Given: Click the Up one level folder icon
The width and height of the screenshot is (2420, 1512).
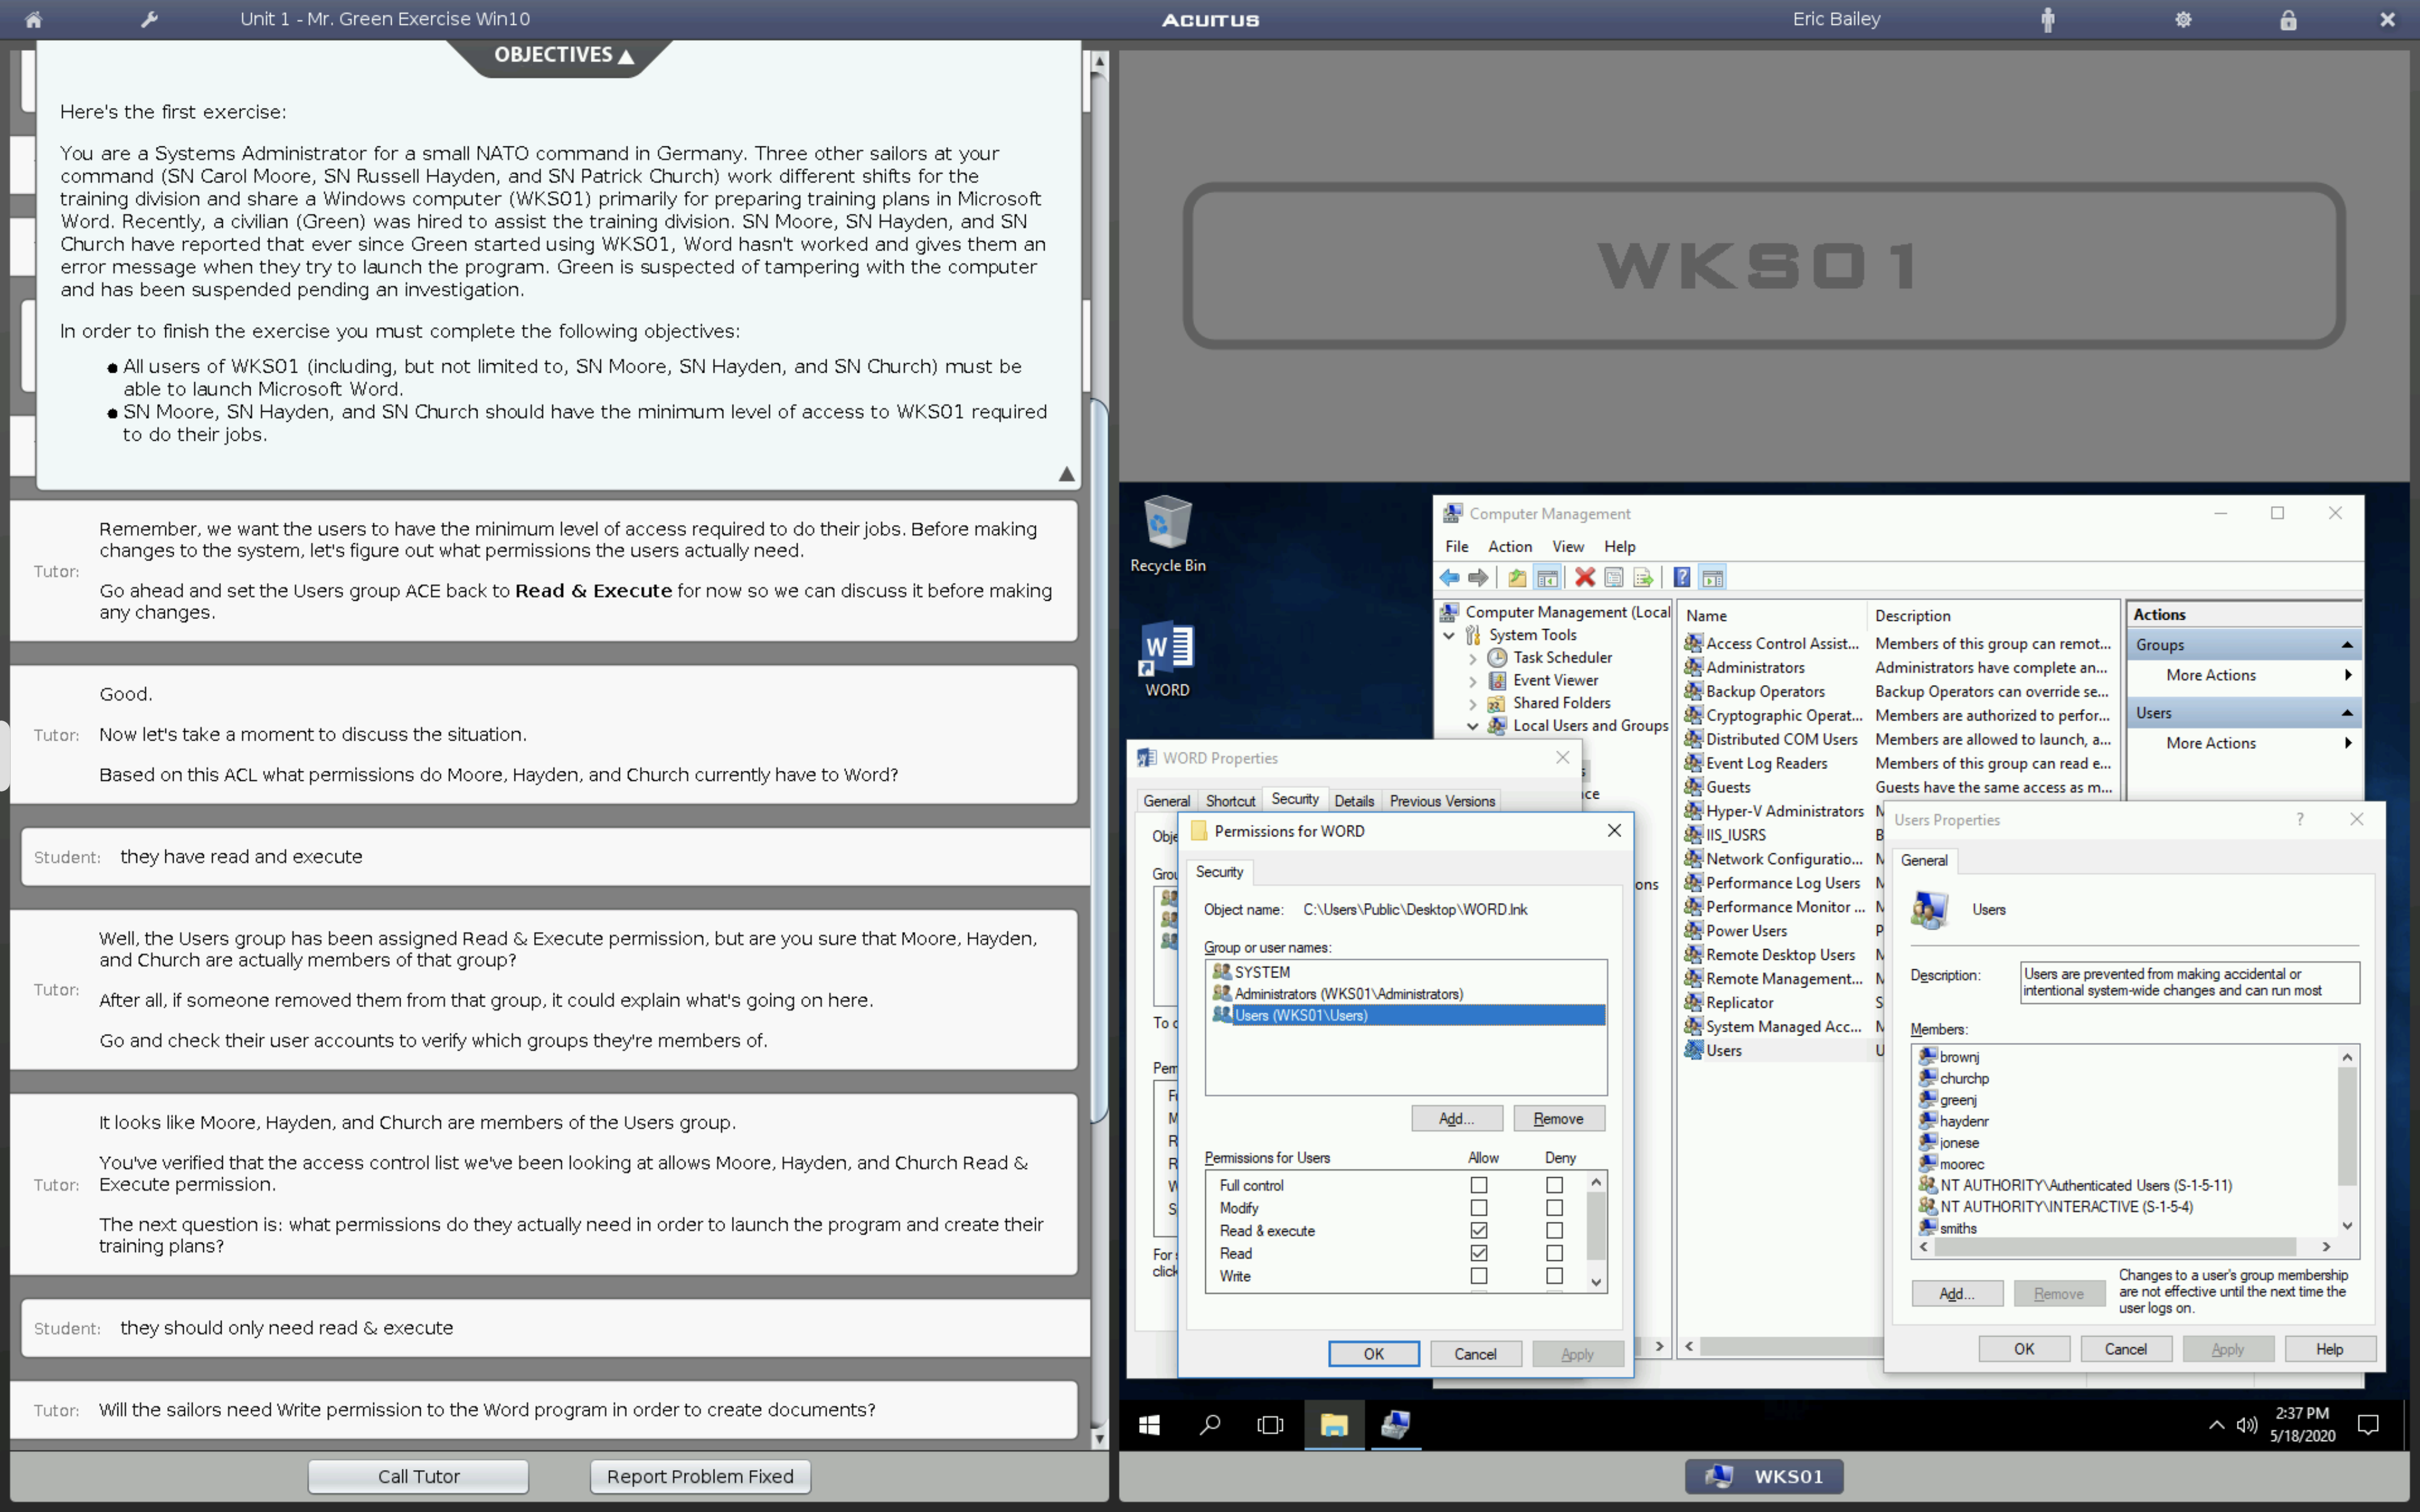Looking at the screenshot, I should 1517,577.
